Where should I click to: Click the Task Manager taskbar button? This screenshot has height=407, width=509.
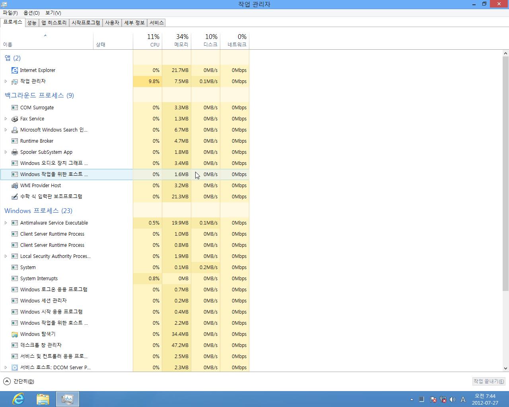click(68, 399)
